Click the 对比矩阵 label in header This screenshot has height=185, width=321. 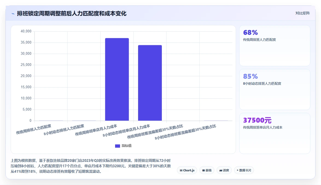(x=302, y=13)
